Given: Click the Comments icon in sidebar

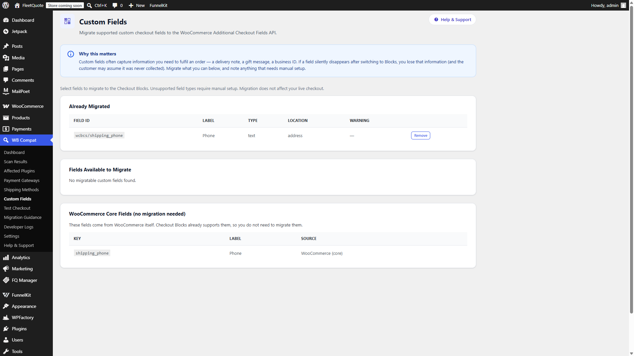Looking at the screenshot, I should pos(6,80).
